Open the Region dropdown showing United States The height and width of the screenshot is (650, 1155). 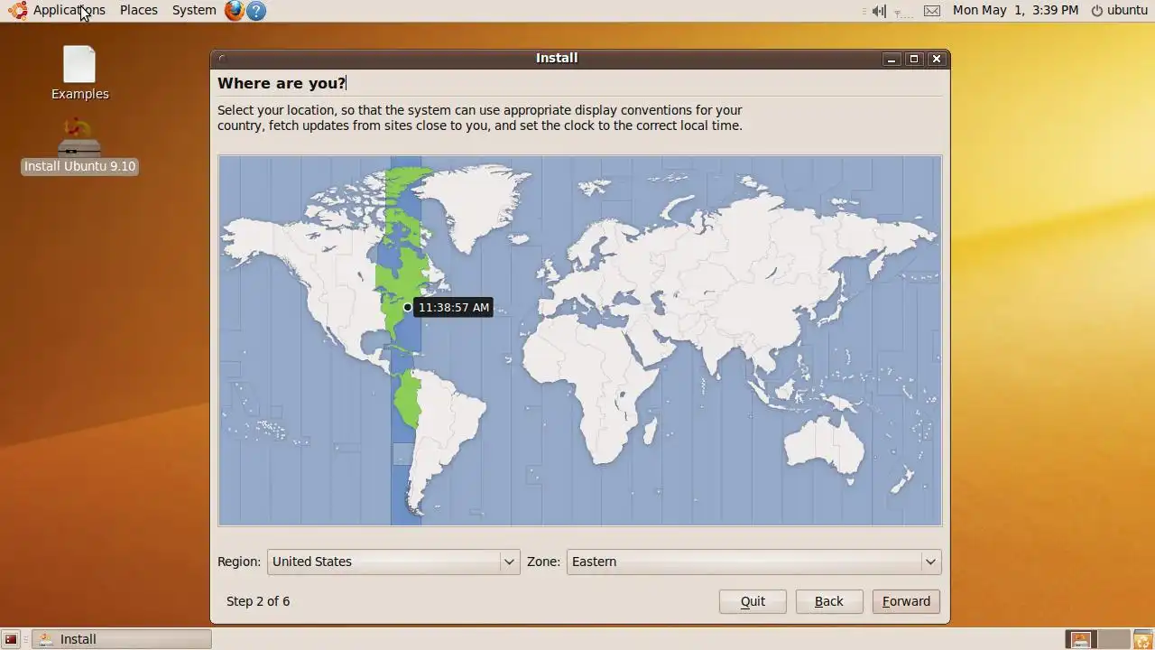[393, 562]
